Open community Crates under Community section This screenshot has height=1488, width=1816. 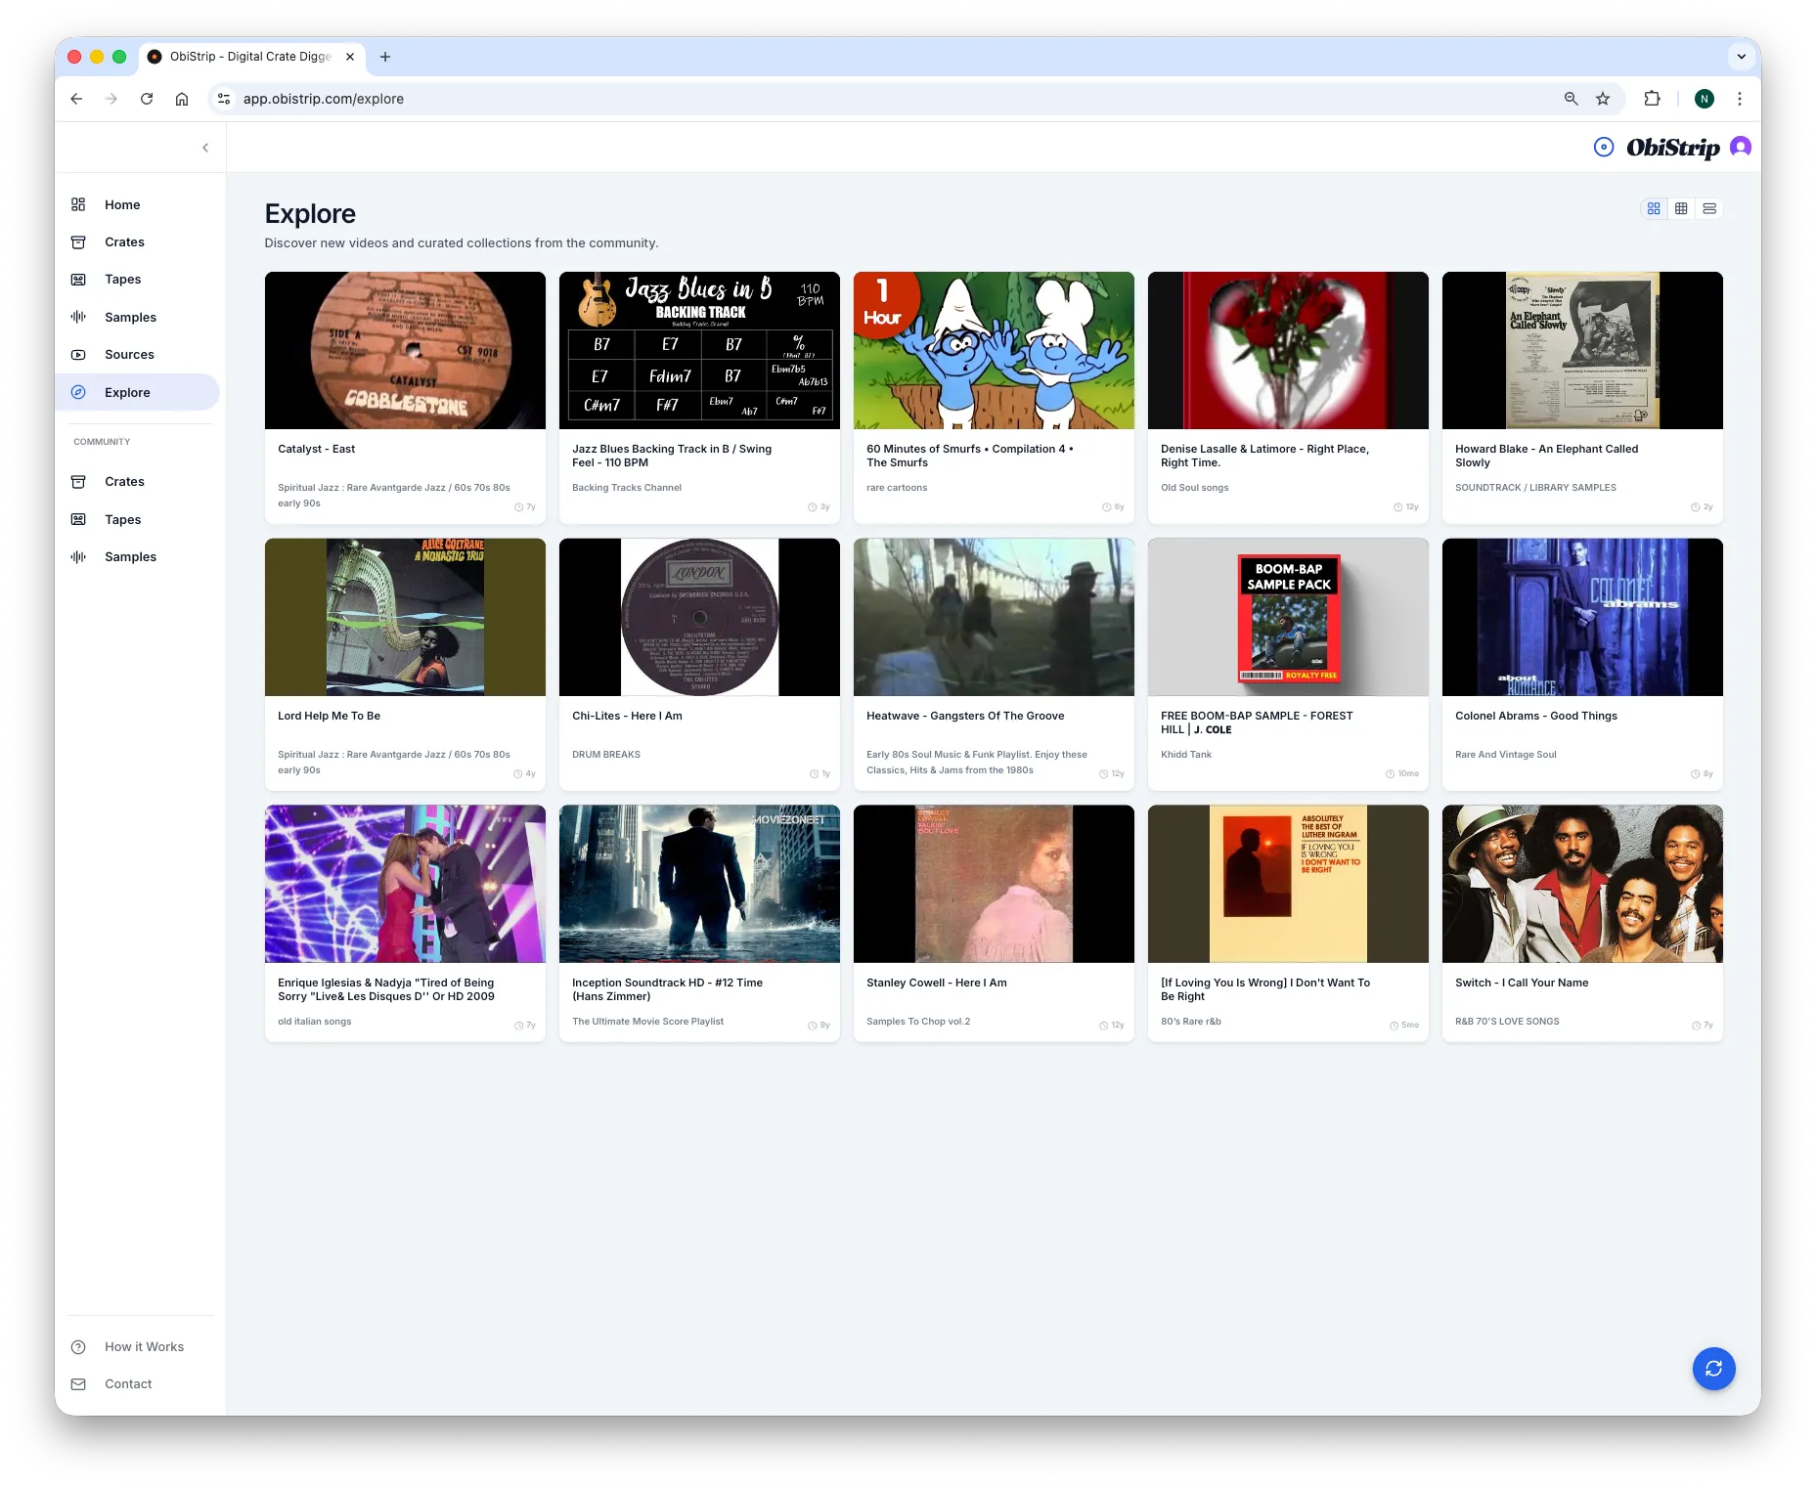point(124,481)
